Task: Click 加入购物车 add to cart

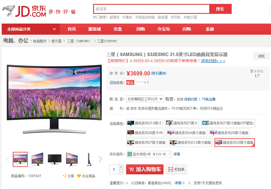Action: coord(145,169)
